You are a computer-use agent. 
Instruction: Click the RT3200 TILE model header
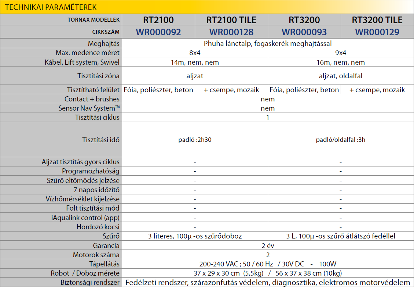click(x=377, y=20)
